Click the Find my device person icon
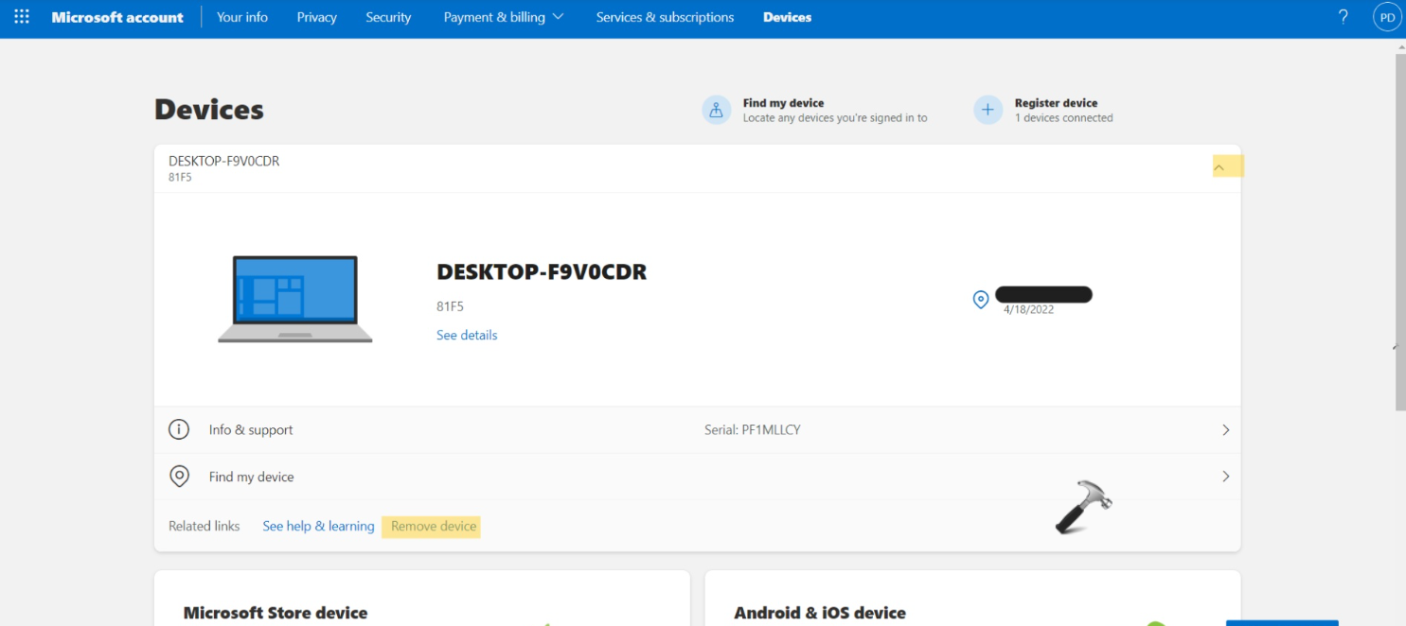1406x626 pixels. coord(716,111)
